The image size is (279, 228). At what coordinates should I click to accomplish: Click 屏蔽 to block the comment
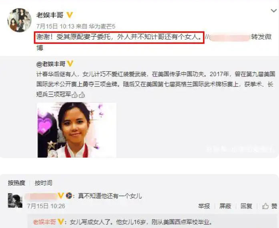point(225,206)
